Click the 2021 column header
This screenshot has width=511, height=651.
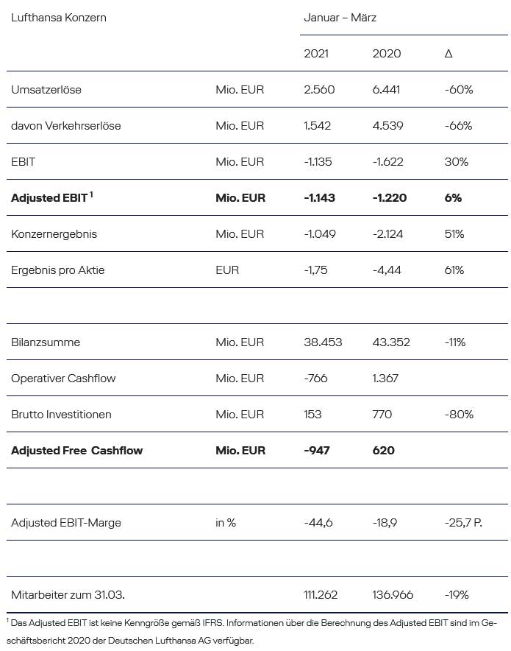(316, 54)
